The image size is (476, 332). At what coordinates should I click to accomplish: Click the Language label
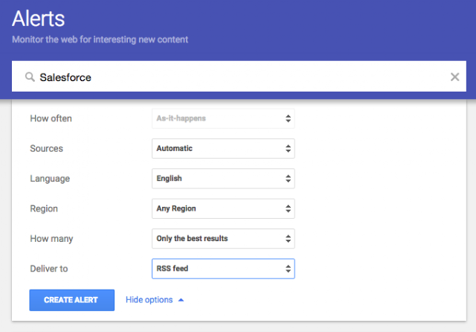49,179
